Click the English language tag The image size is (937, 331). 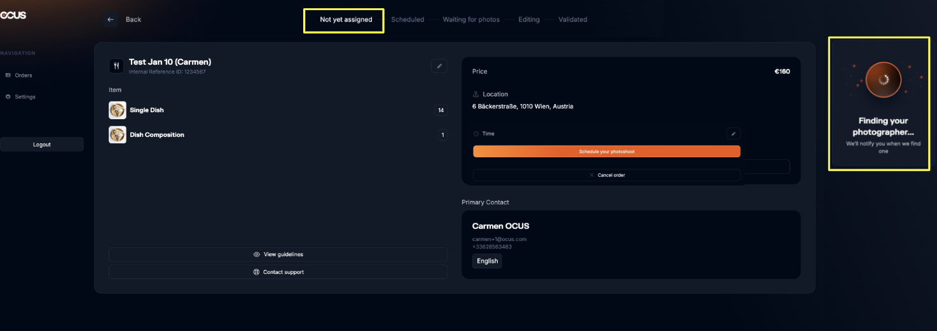click(x=487, y=261)
